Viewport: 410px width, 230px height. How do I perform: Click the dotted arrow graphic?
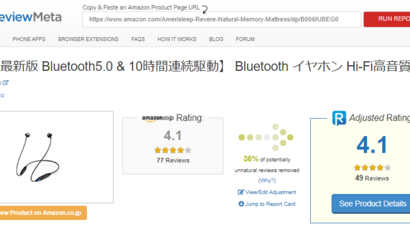(x=266, y=137)
